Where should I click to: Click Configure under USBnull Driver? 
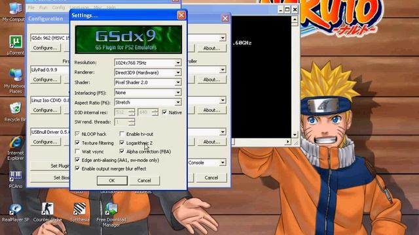click(x=45, y=142)
